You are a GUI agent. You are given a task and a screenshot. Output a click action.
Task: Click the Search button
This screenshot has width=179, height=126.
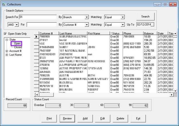pos(145,17)
